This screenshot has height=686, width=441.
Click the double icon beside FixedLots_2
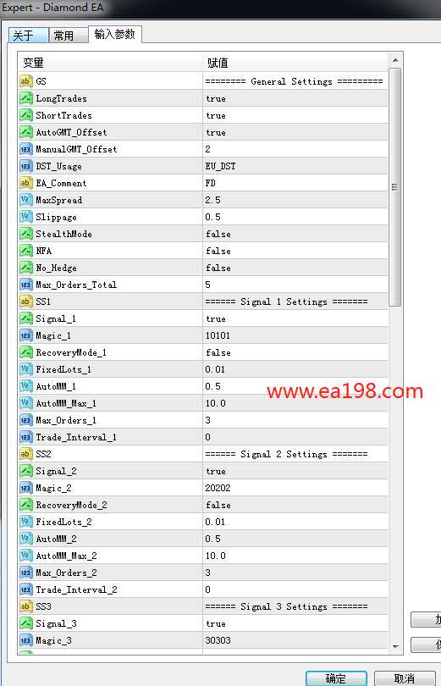25,522
